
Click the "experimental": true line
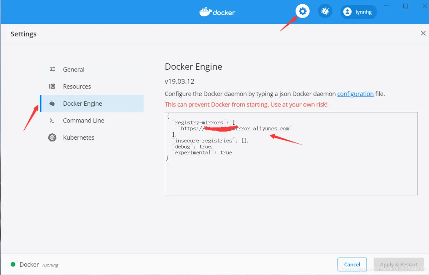[x=202, y=152]
